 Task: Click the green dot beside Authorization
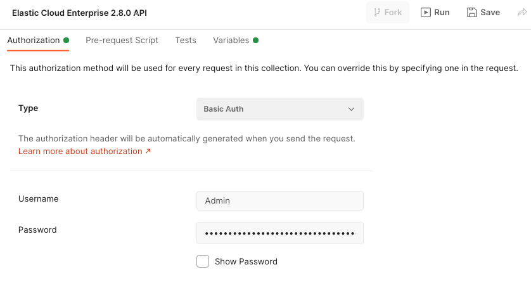(x=66, y=40)
